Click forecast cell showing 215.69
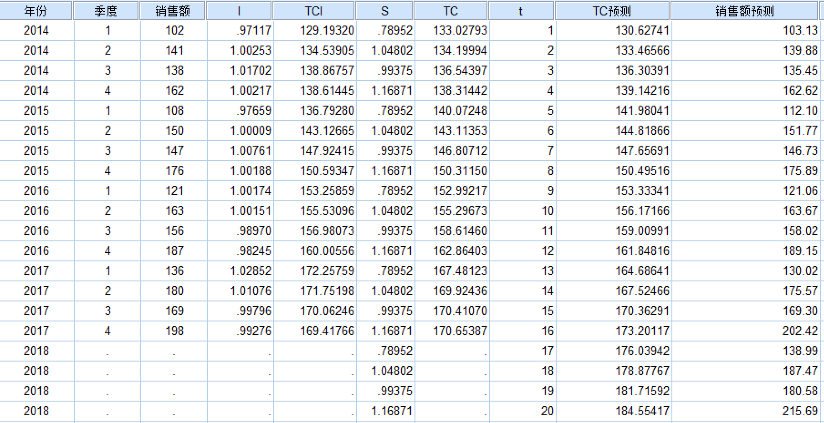The width and height of the screenshot is (824, 423). [x=746, y=411]
